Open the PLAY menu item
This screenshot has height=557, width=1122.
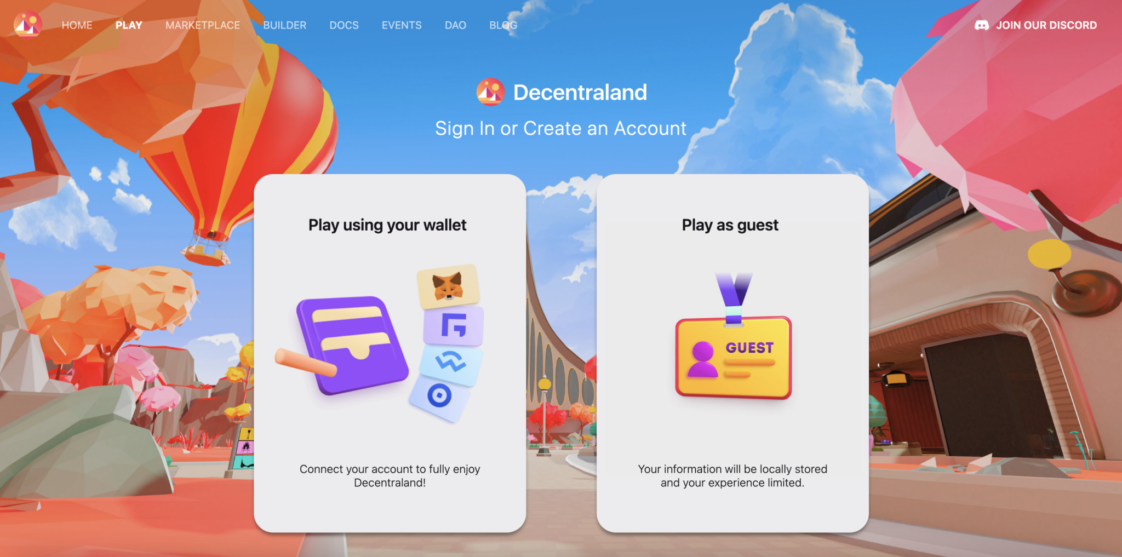(x=129, y=25)
